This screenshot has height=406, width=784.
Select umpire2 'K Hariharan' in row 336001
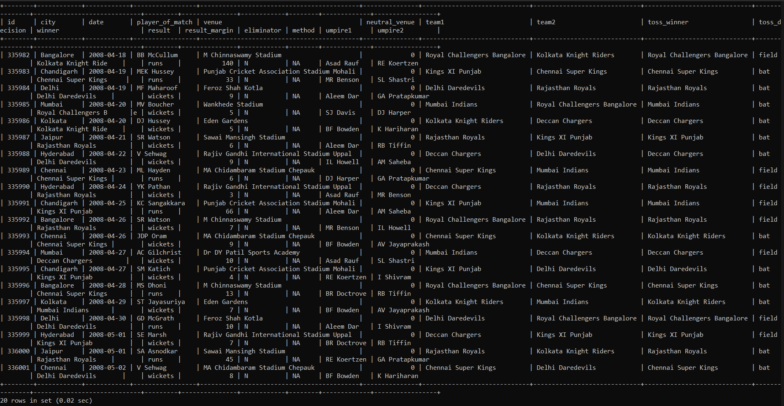398,376
